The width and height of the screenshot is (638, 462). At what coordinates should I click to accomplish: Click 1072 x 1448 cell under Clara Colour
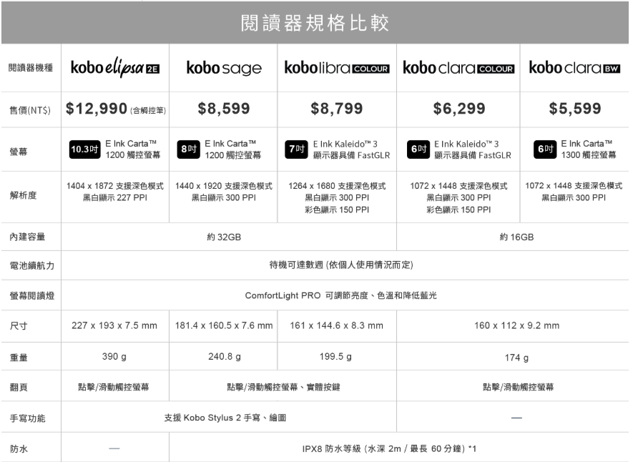tap(458, 197)
